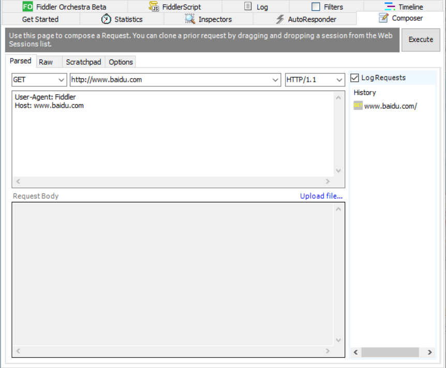Open the Log tab
Viewport: 446px width, 368px height.
256,7
